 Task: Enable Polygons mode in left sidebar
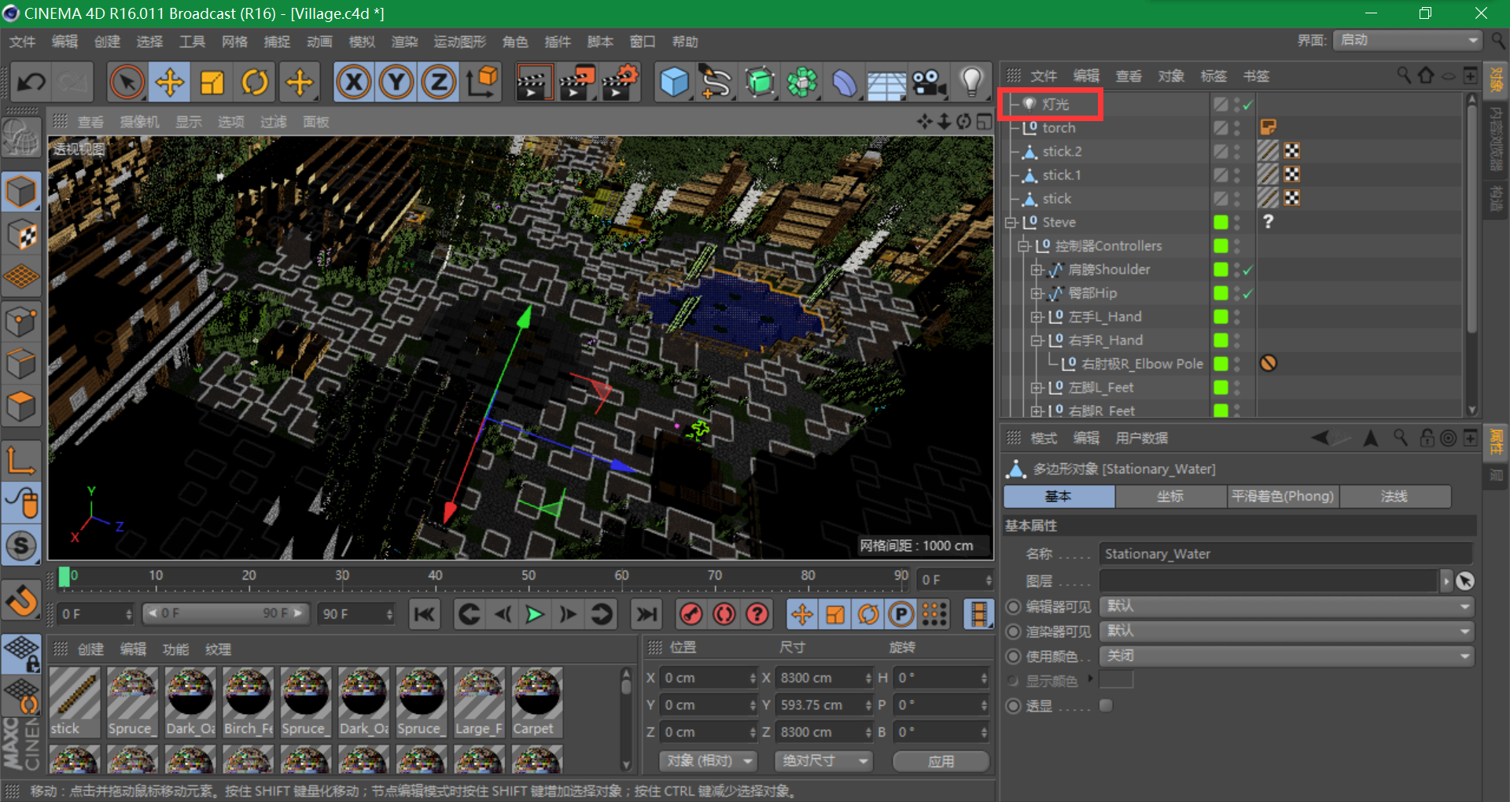pyautogui.click(x=21, y=406)
